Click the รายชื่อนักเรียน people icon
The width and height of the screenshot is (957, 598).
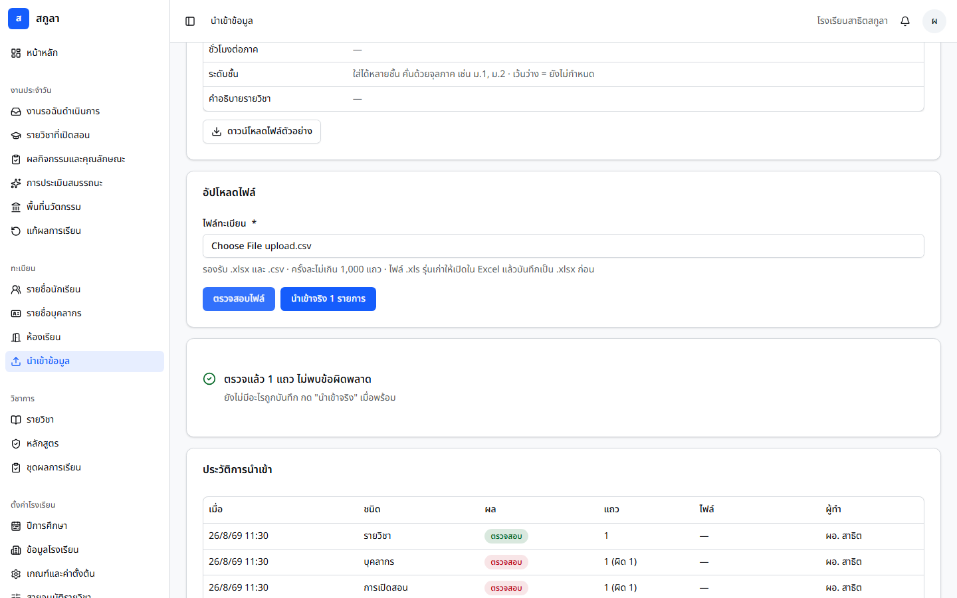16,290
